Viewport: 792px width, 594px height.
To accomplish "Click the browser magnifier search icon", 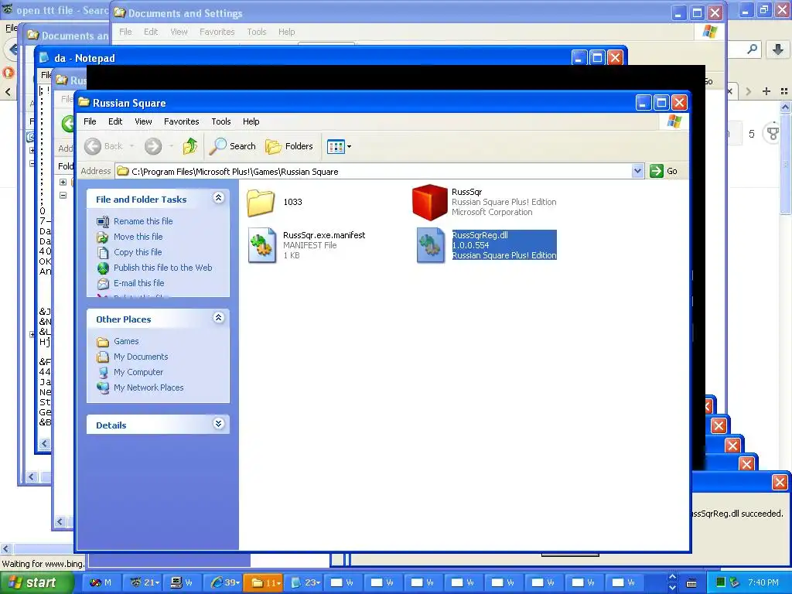I will [x=752, y=49].
